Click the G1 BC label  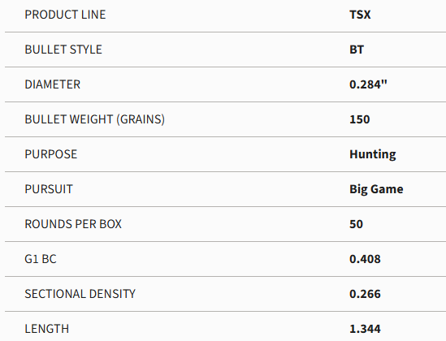coord(41,259)
